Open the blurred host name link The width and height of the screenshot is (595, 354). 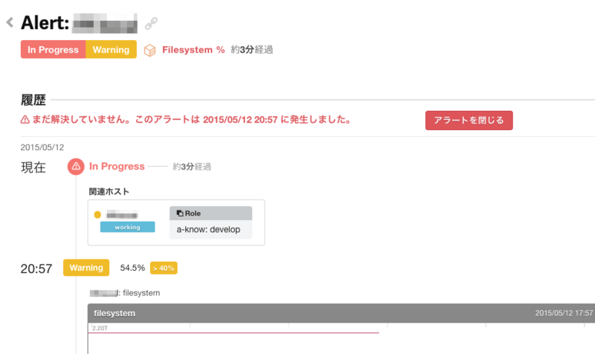tap(122, 215)
